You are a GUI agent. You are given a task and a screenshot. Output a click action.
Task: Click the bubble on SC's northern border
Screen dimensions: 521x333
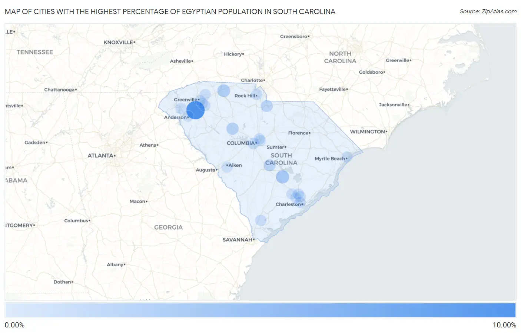223,90
